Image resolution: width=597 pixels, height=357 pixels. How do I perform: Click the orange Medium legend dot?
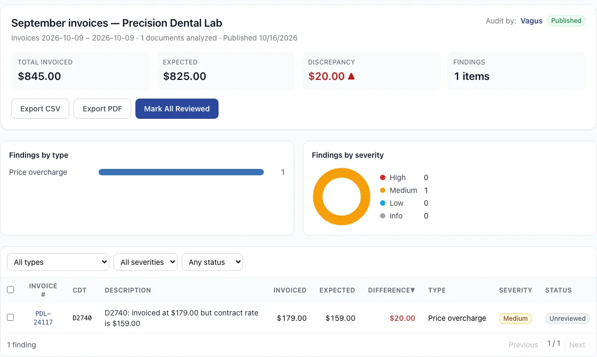click(383, 190)
